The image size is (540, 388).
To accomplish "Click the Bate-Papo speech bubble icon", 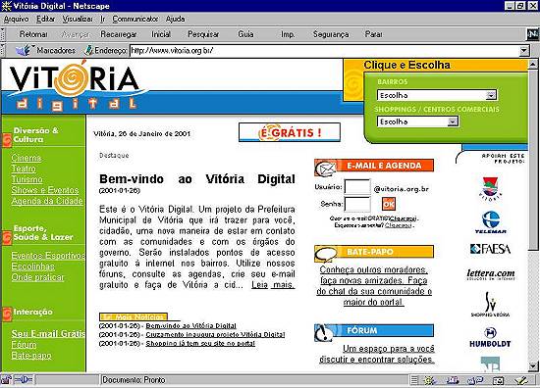I will pyautogui.click(x=325, y=254).
